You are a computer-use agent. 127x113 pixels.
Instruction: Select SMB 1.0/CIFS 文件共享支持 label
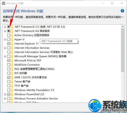[31, 77]
